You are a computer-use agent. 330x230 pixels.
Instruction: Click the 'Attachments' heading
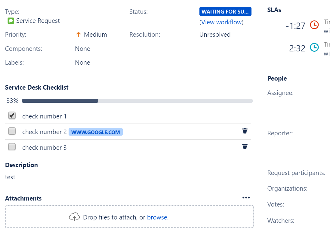tap(23, 198)
